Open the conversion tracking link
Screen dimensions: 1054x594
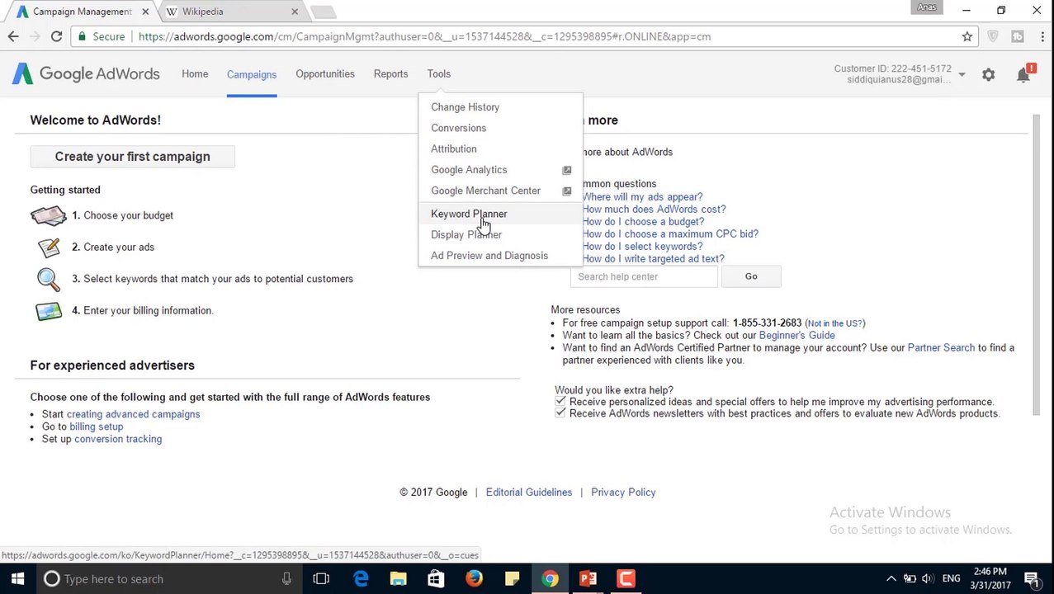point(118,439)
